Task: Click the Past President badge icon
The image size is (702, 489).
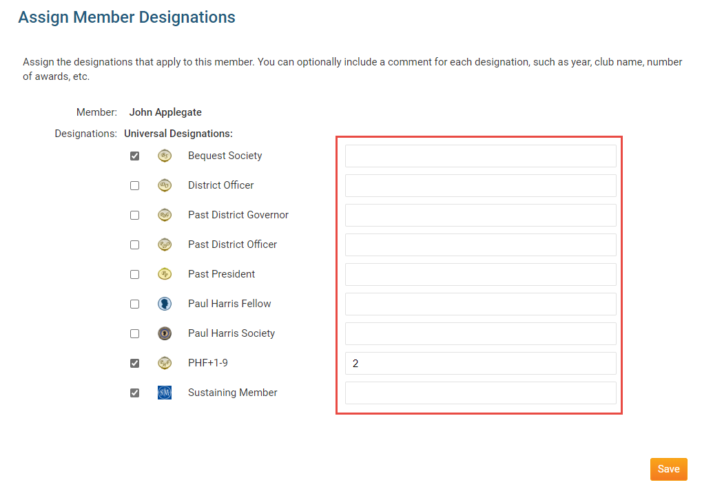Action: (164, 274)
